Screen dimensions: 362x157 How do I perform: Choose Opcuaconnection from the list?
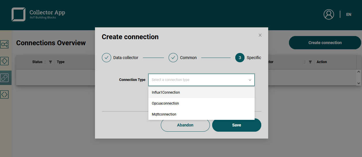(x=165, y=103)
